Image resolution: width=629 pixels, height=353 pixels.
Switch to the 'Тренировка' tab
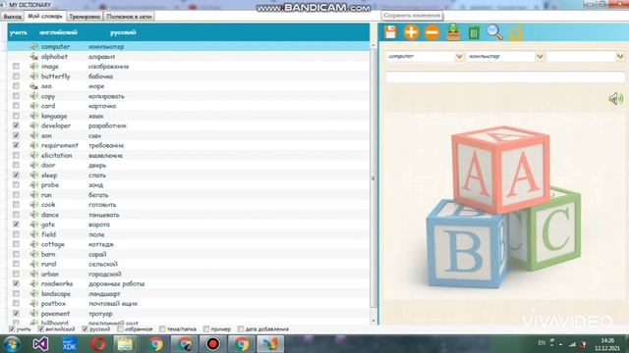tap(85, 17)
